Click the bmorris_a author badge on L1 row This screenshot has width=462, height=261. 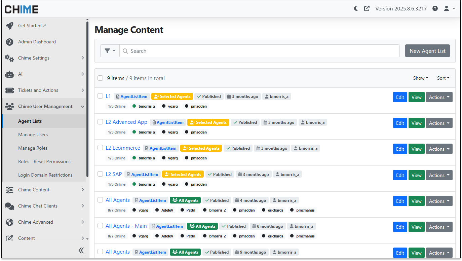point(277,97)
